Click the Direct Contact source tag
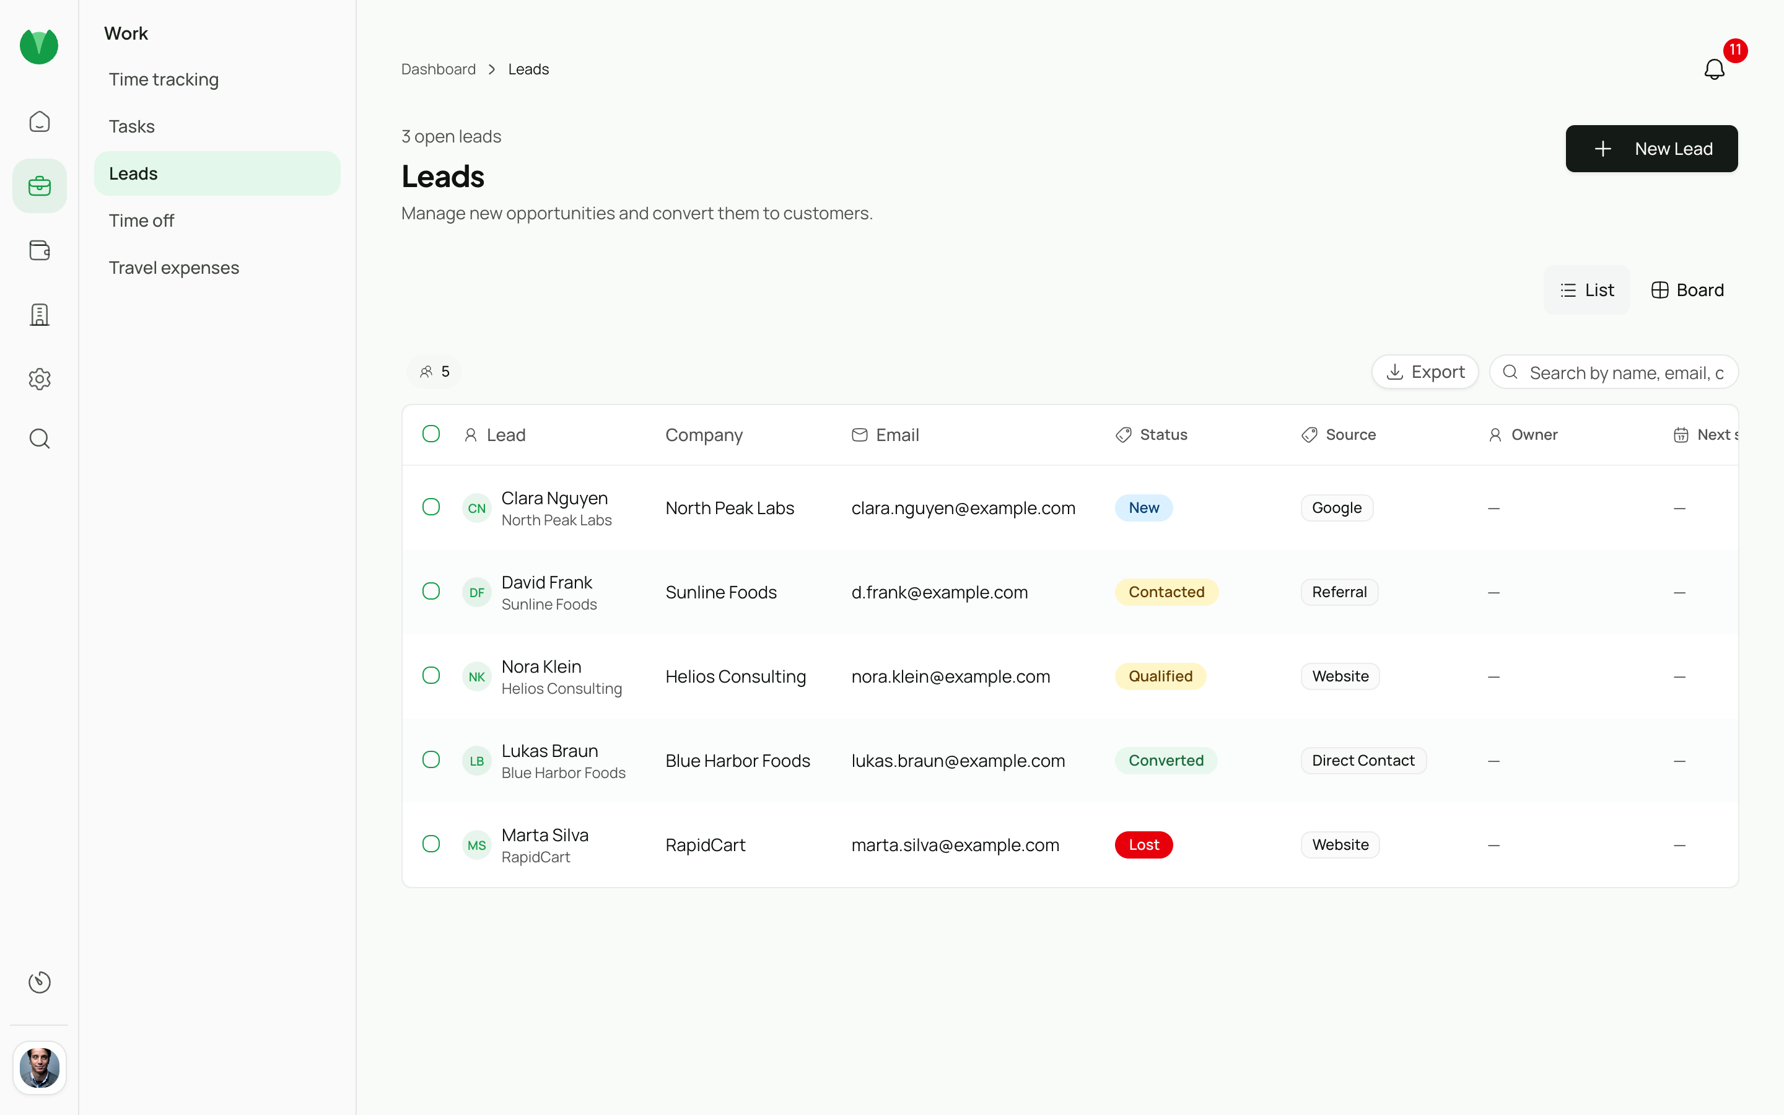The height and width of the screenshot is (1115, 1784). coord(1363,760)
